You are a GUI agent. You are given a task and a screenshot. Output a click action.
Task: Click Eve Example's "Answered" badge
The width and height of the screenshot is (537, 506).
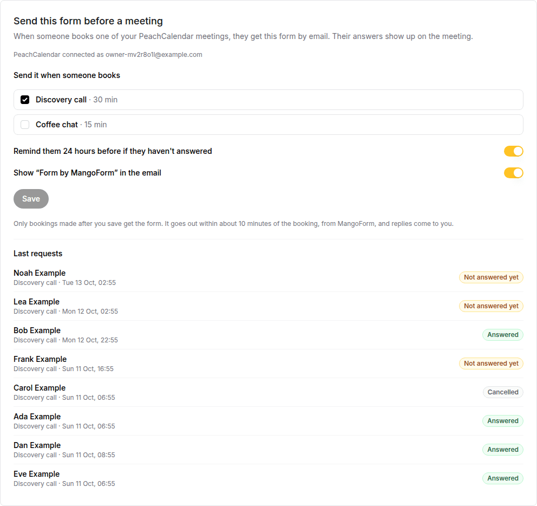point(503,478)
